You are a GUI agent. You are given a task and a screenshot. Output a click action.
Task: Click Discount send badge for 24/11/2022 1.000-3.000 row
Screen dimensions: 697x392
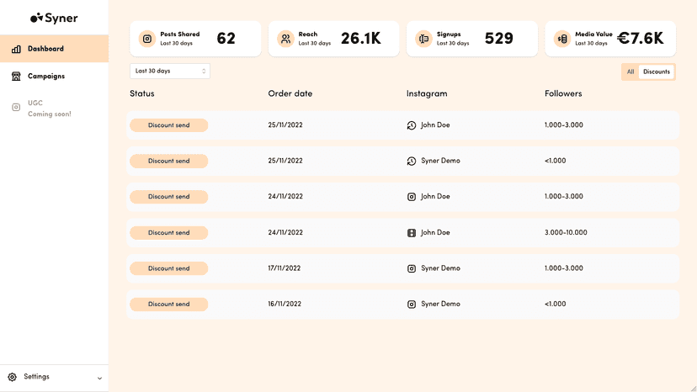169,197
